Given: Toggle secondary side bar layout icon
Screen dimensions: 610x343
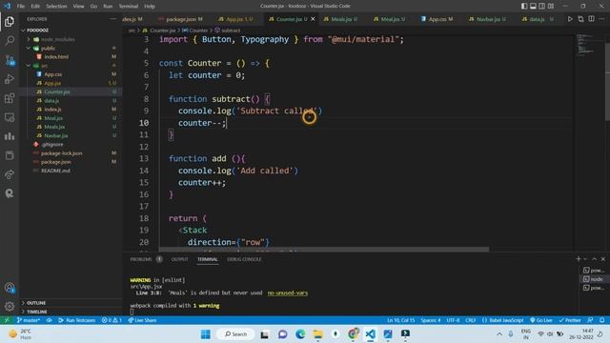Looking at the screenshot, I should tap(542, 6).
